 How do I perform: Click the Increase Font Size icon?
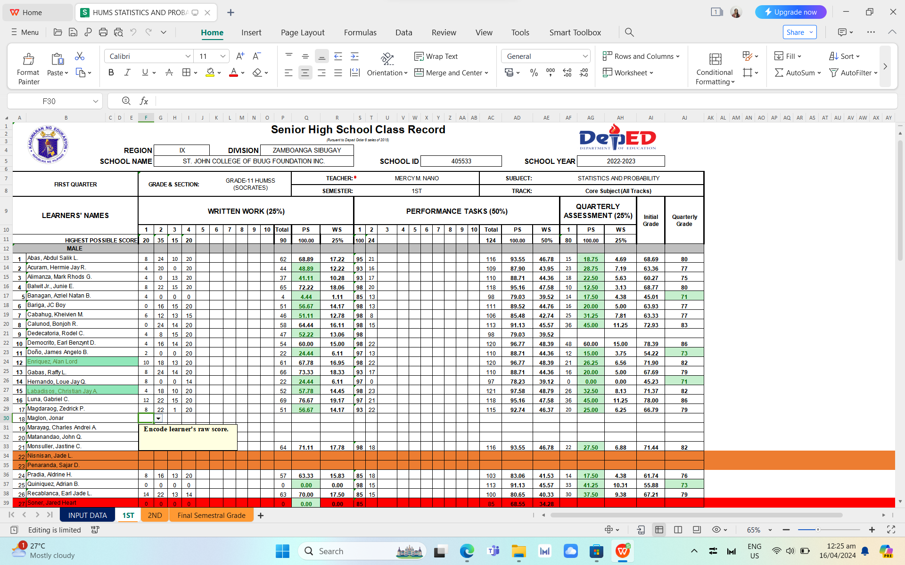pos(240,56)
